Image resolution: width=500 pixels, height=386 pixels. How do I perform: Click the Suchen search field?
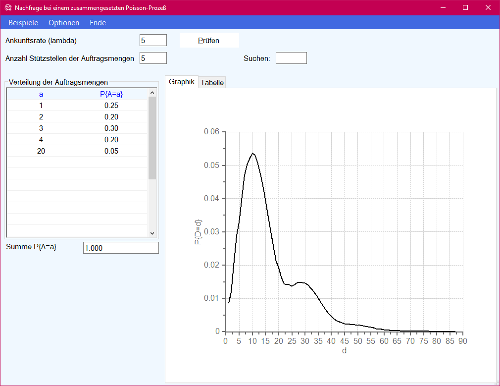291,58
